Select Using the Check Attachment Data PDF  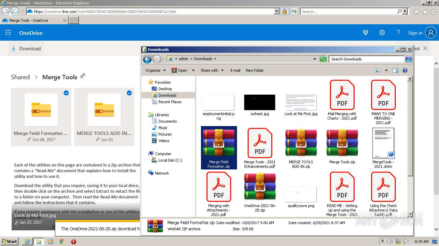(x=383, y=194)
